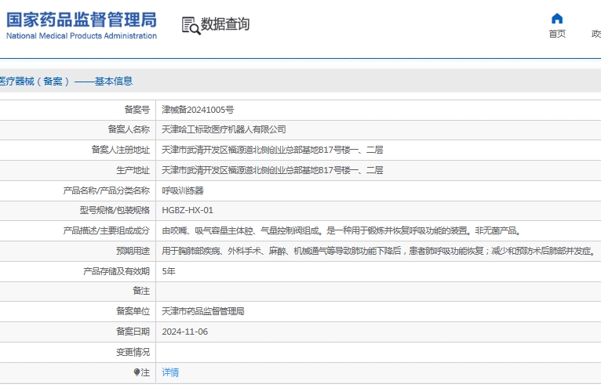
Task: Click the 备案人注册地址 row label
Action: (x=120, y=150)
